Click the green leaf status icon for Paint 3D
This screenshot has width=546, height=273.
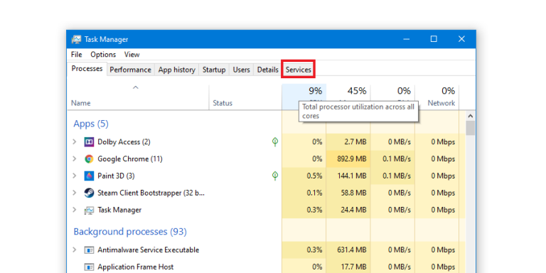275,176
